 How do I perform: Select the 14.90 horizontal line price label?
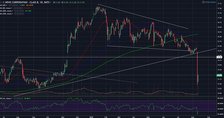pos(219,57)
